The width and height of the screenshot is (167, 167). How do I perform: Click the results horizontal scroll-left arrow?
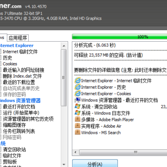tap(76, 152)
